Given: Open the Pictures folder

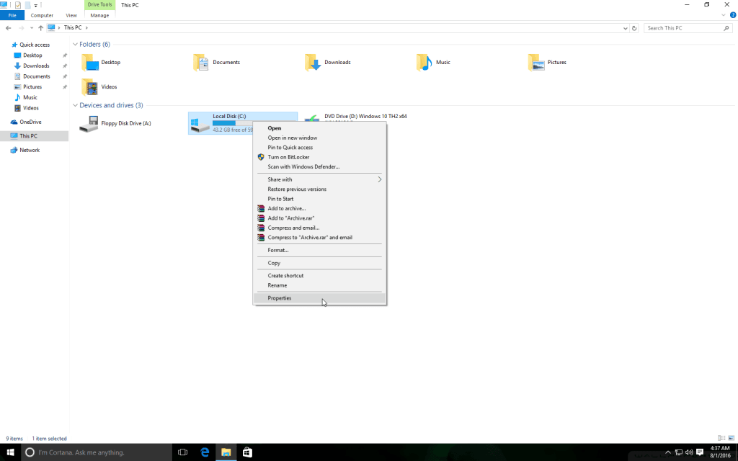Looking at the screenshot, I should pyautogui.click(x=555, y=62).
